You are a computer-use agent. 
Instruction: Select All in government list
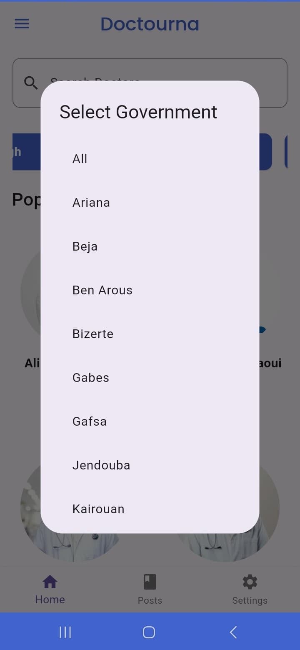(x=150, y=159)
